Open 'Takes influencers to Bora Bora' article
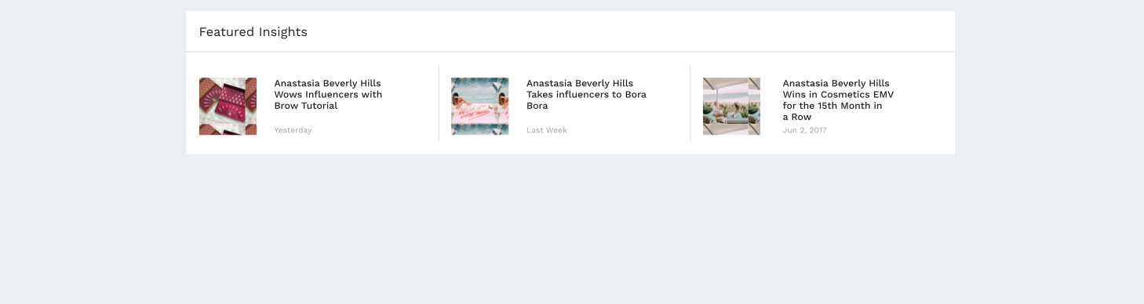The width and height of the screenshot is (1144, 304). 586,94
